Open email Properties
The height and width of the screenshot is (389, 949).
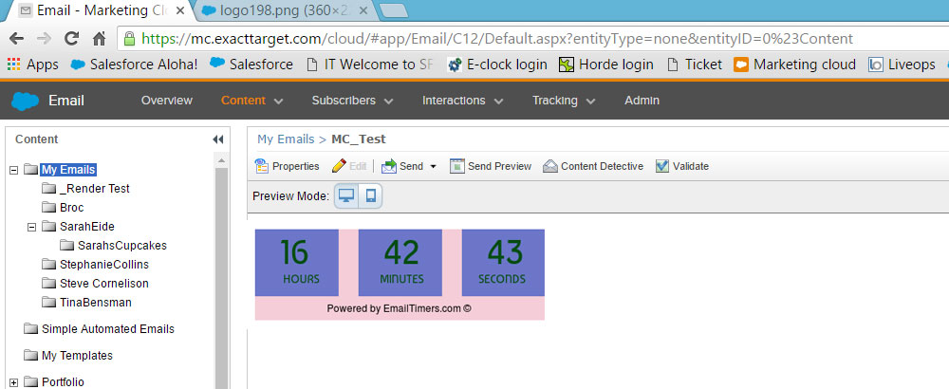coord(287,166)
